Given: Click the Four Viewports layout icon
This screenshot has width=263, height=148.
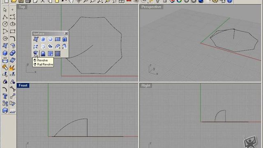Looking at the screenshot, I should pos(122,1).
